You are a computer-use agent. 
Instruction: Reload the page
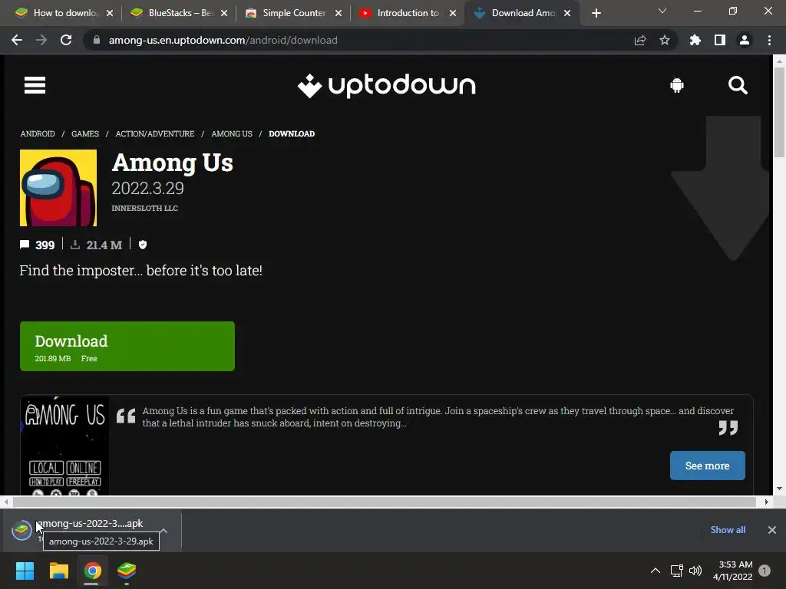pos(66,40)
